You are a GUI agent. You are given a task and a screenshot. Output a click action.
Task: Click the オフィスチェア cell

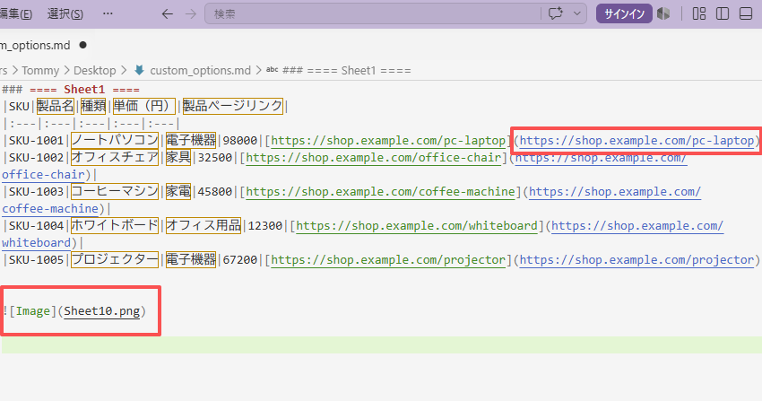point(115,158)
